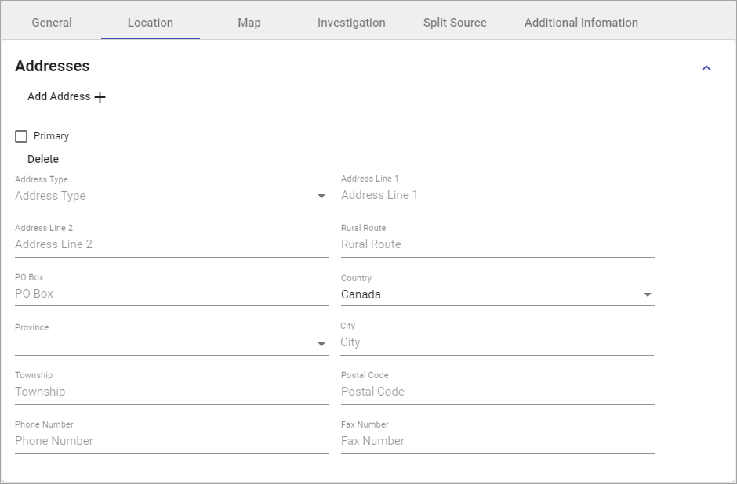The image size is (737, 484).
Task: Open the Additional Infomation tab
Action: point(581,23)
